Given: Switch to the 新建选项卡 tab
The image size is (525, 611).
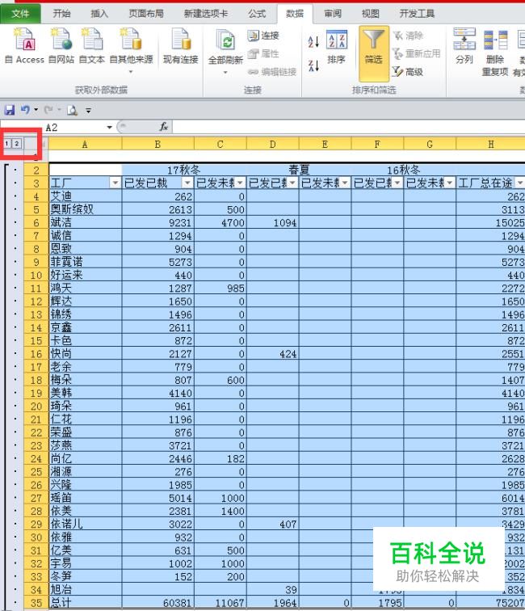Looking at the screenshot, I should (x=206, y=14).
